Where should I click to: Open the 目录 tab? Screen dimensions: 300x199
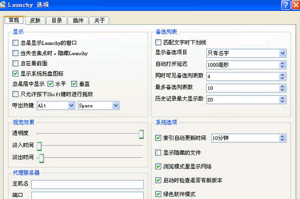57,20
